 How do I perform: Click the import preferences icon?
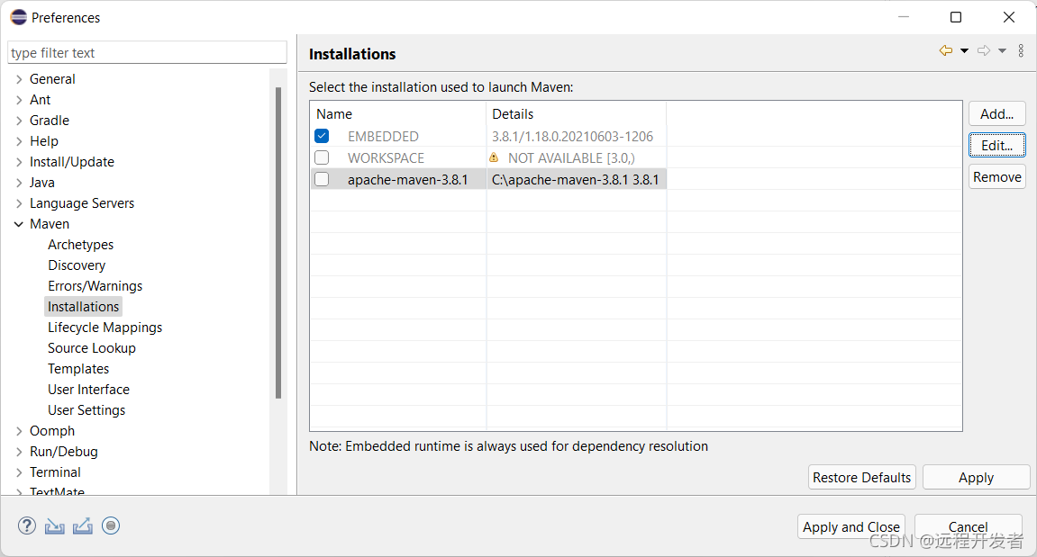click(x=54, y=526)
